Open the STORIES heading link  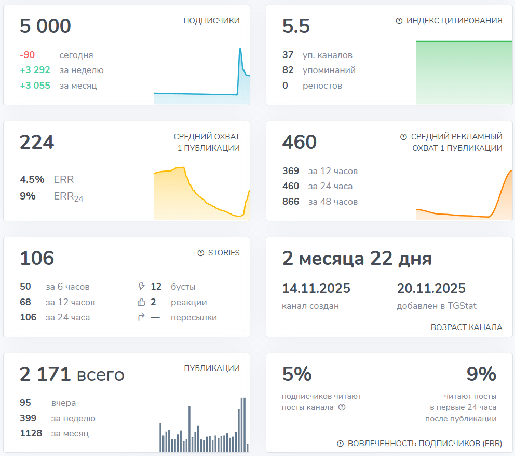tap(224, 253)
